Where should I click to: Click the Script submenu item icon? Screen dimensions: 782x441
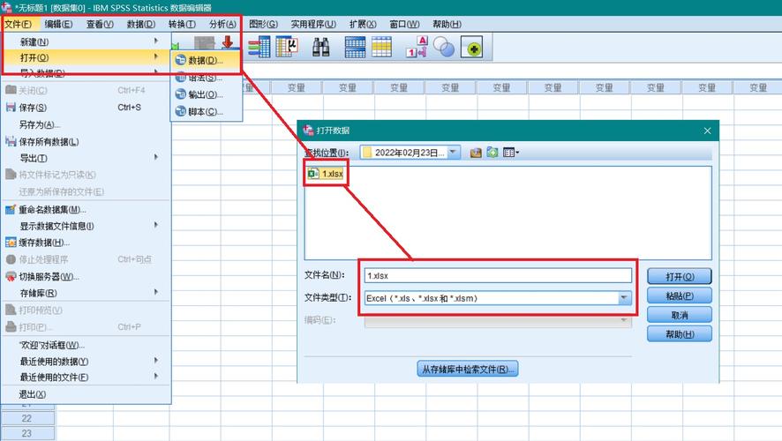pyautogui.click(x=181, y=111)
